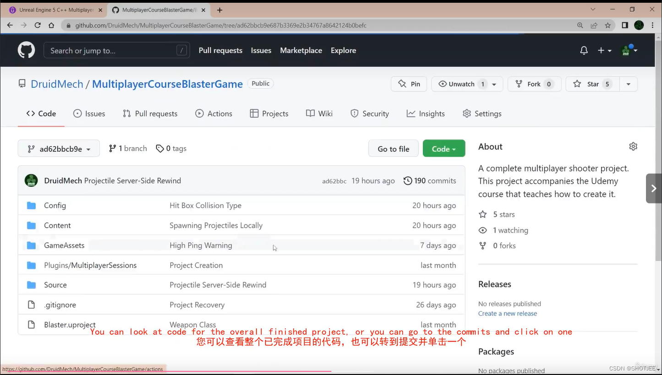
Task: Open the ad62bbc commit hash link
Action: click(x=334, y=181)
